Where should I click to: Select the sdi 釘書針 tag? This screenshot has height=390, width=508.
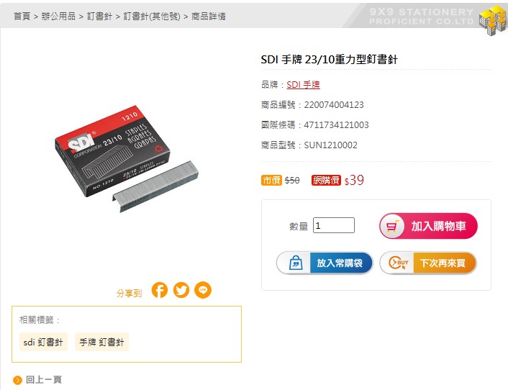pos(43,342)
